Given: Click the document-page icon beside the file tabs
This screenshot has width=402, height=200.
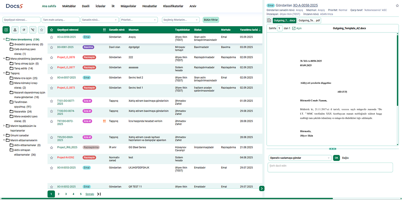Looking at the screenshot, I should 269,20.
